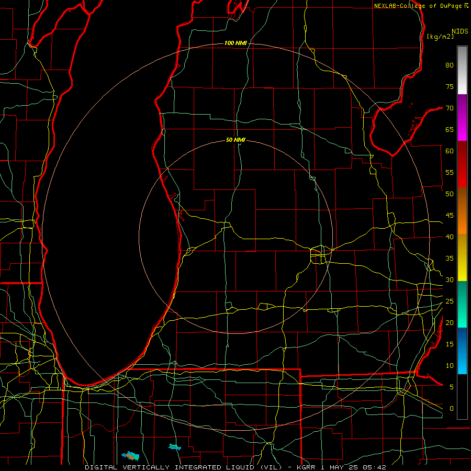The image size is (471, 471).
Task: Select the magenta-purple segment of the color bar
Action: 462,118
